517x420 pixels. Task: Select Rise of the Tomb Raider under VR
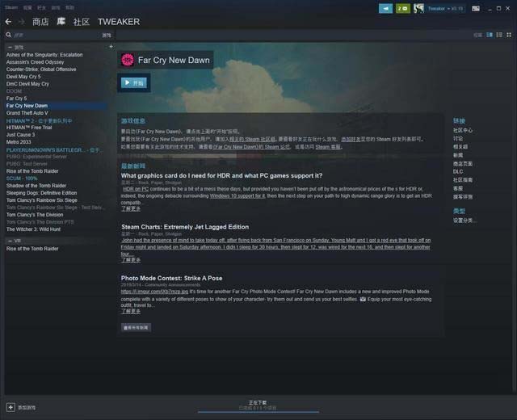[32, 249]
